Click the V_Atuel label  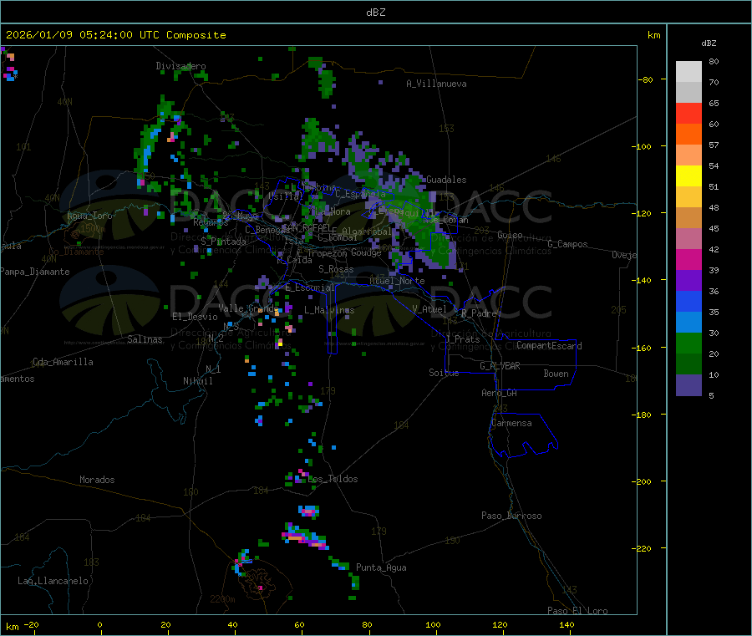pyautogui.click(x=429, y=309)
